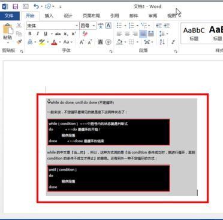223x220 pixels.
Task: Align the text right
Action: click(135, 33)
